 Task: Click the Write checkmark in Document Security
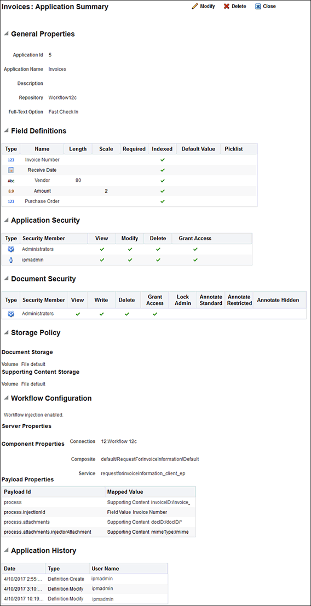click(102, 314)
